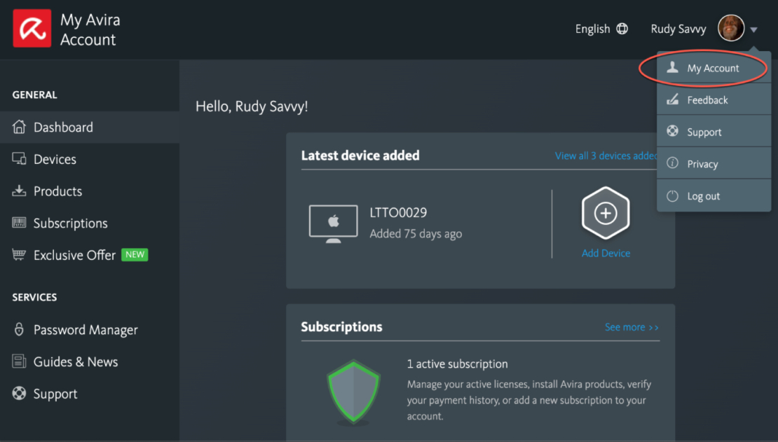The height and width of the screenshot is (442, 778).
Task: Click the Subscriptions barcode icon
Action: point(19,223)
